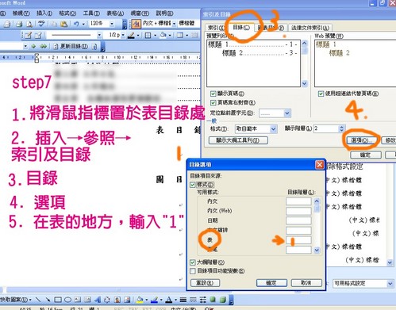
Task: Open the available formatting dropdown in task pane
Action: pyautogui.click(x=390, y=284)
